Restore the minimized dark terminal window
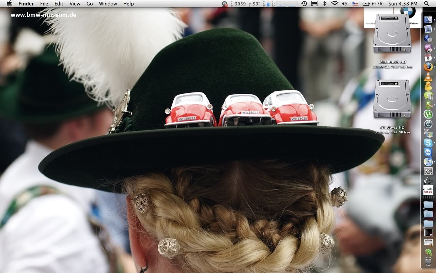The height and width of the screenshot is (273, 436). click(428, 233)
